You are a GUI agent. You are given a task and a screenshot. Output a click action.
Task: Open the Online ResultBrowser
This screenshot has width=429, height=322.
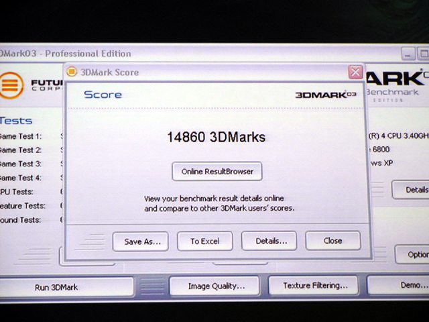[217, 171]
